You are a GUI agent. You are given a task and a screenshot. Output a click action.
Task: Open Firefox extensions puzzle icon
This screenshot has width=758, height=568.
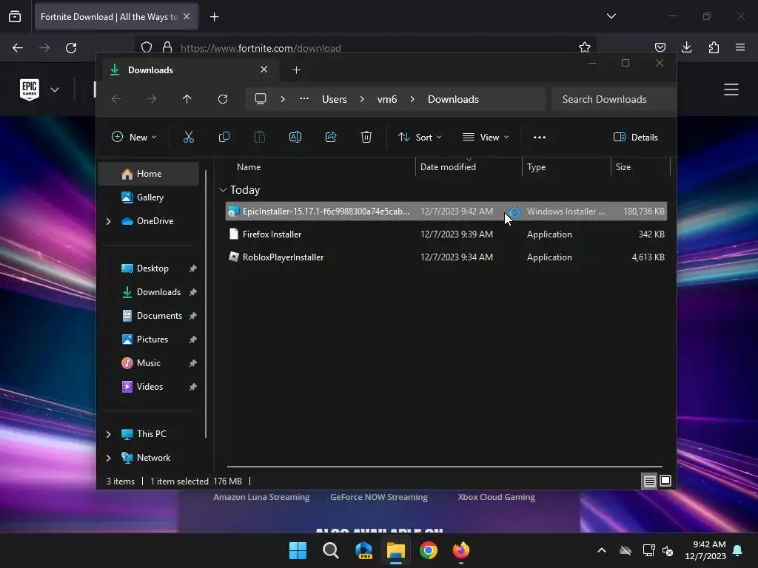pos(714,47)
